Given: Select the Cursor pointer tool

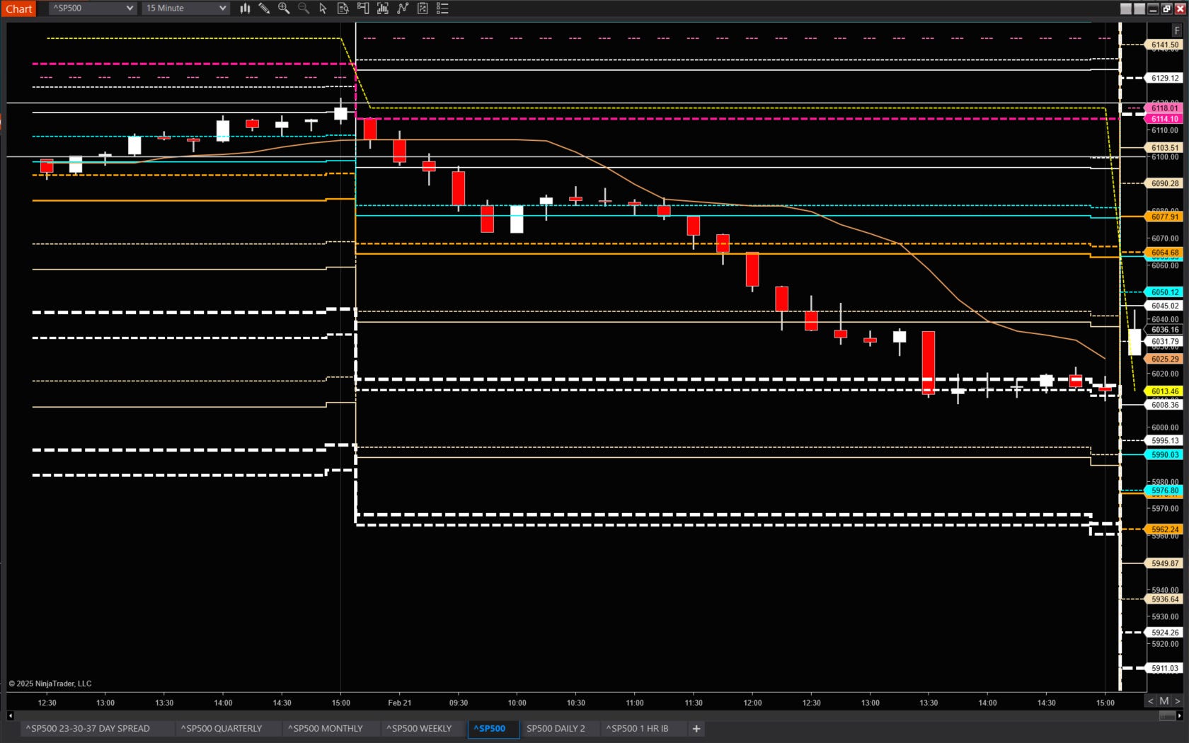Looking at the screenshot, I should coord(323,8).
